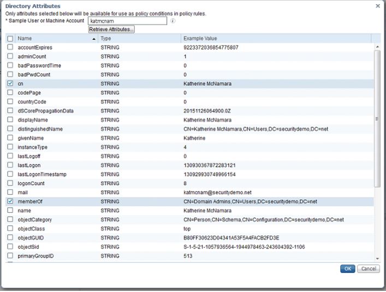Click the CN=Domain Admins example value
This screenshot has height=292, width=386.
click(x=251, y=201)
